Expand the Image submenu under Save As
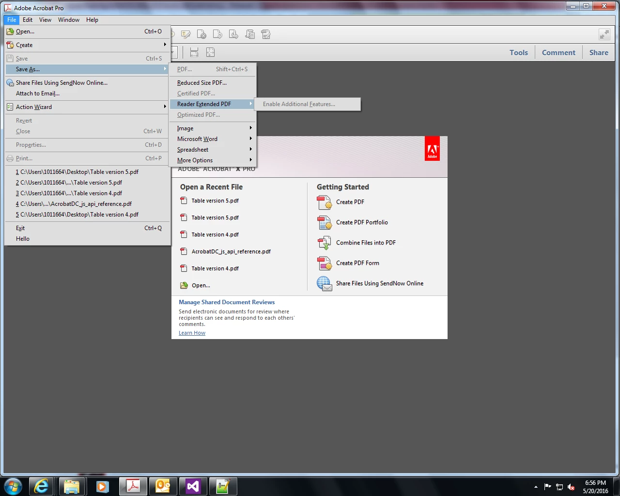 [x=212, y=128]
